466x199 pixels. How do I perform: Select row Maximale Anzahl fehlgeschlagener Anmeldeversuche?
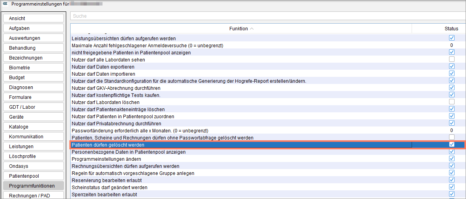268,45
